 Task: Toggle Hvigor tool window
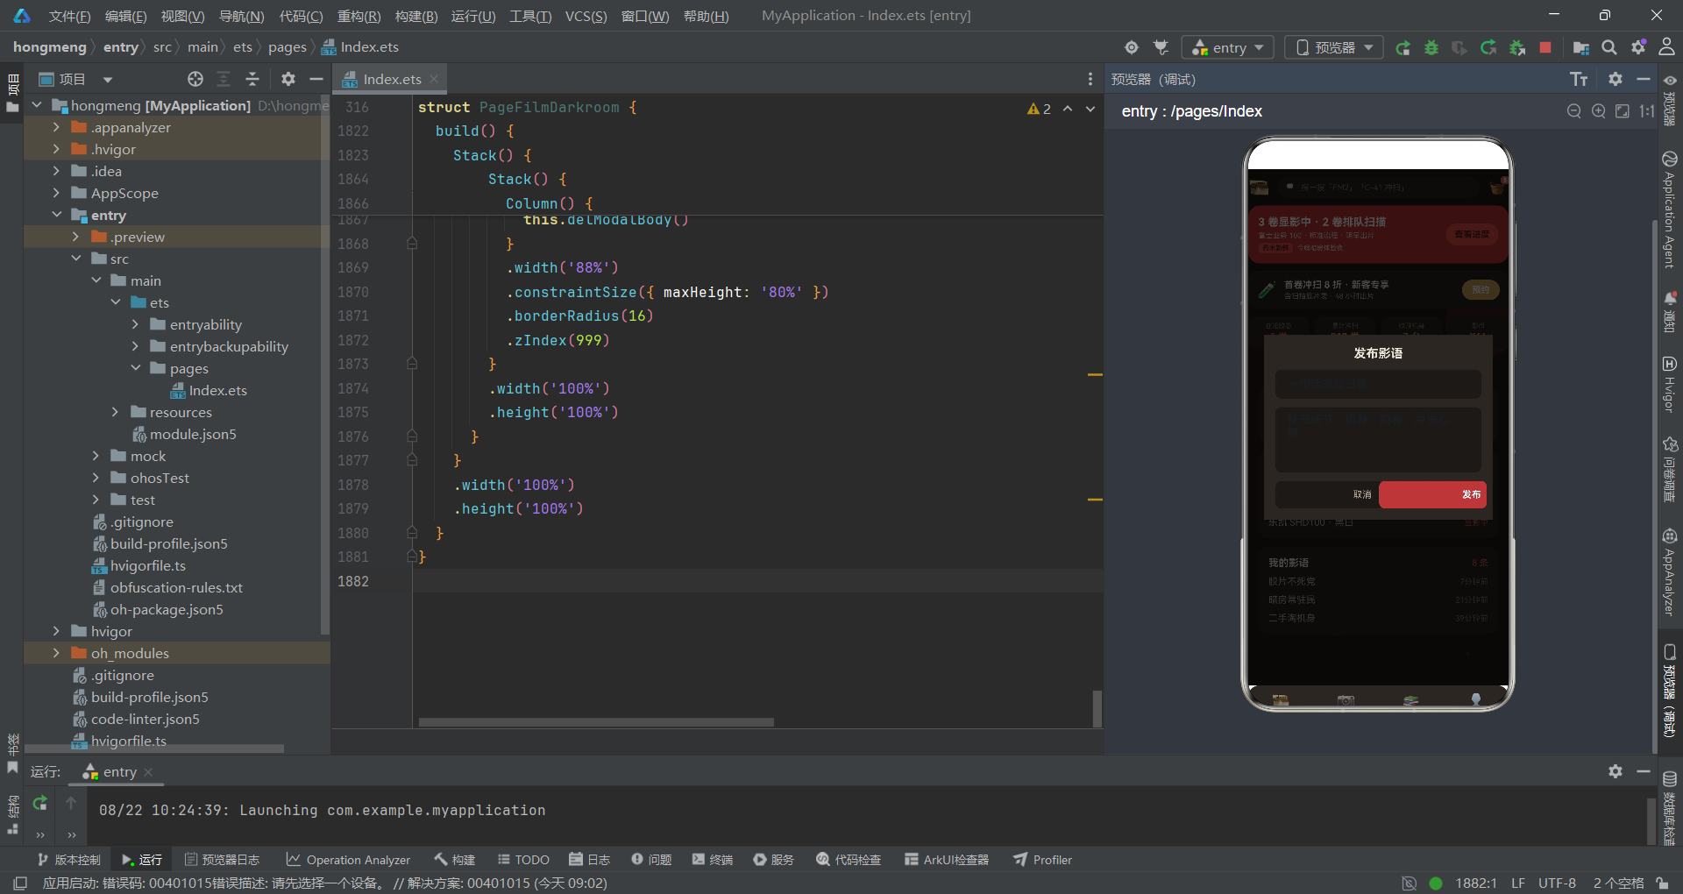click(x=1670, y=384)
